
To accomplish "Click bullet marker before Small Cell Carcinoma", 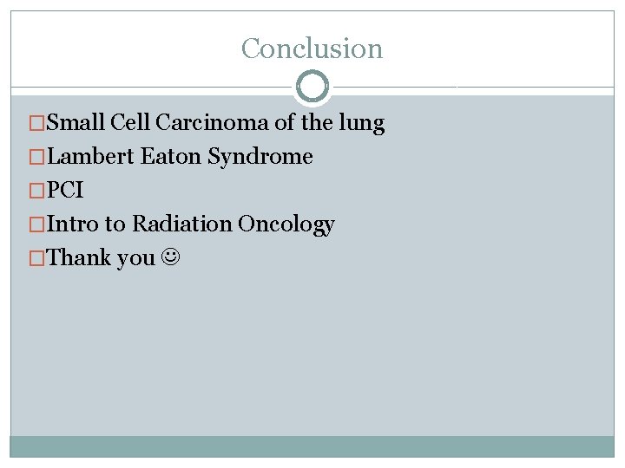I will click(39, 124).
